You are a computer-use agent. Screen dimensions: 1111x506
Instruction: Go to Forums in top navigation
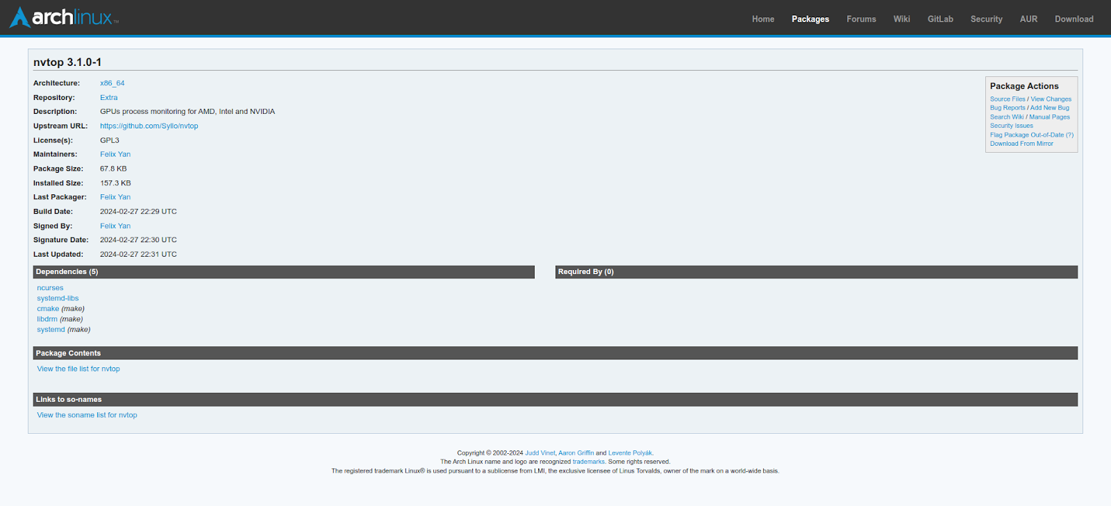(x=861, y=19)
